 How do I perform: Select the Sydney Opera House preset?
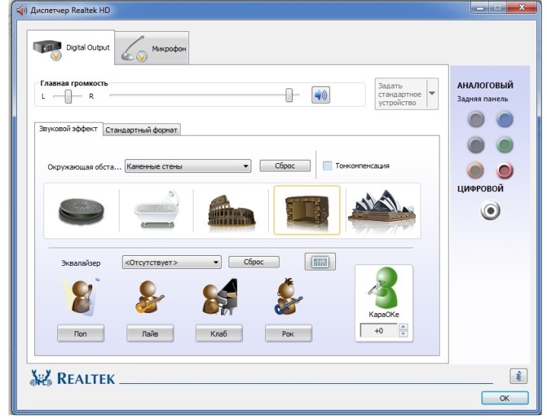pos(382,210)
